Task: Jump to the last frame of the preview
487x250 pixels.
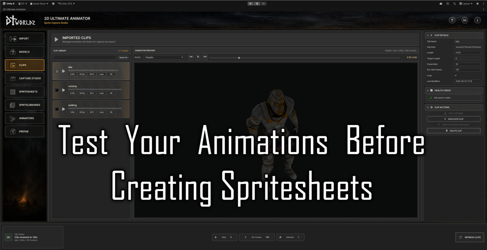Action: (x=205, y=57)
